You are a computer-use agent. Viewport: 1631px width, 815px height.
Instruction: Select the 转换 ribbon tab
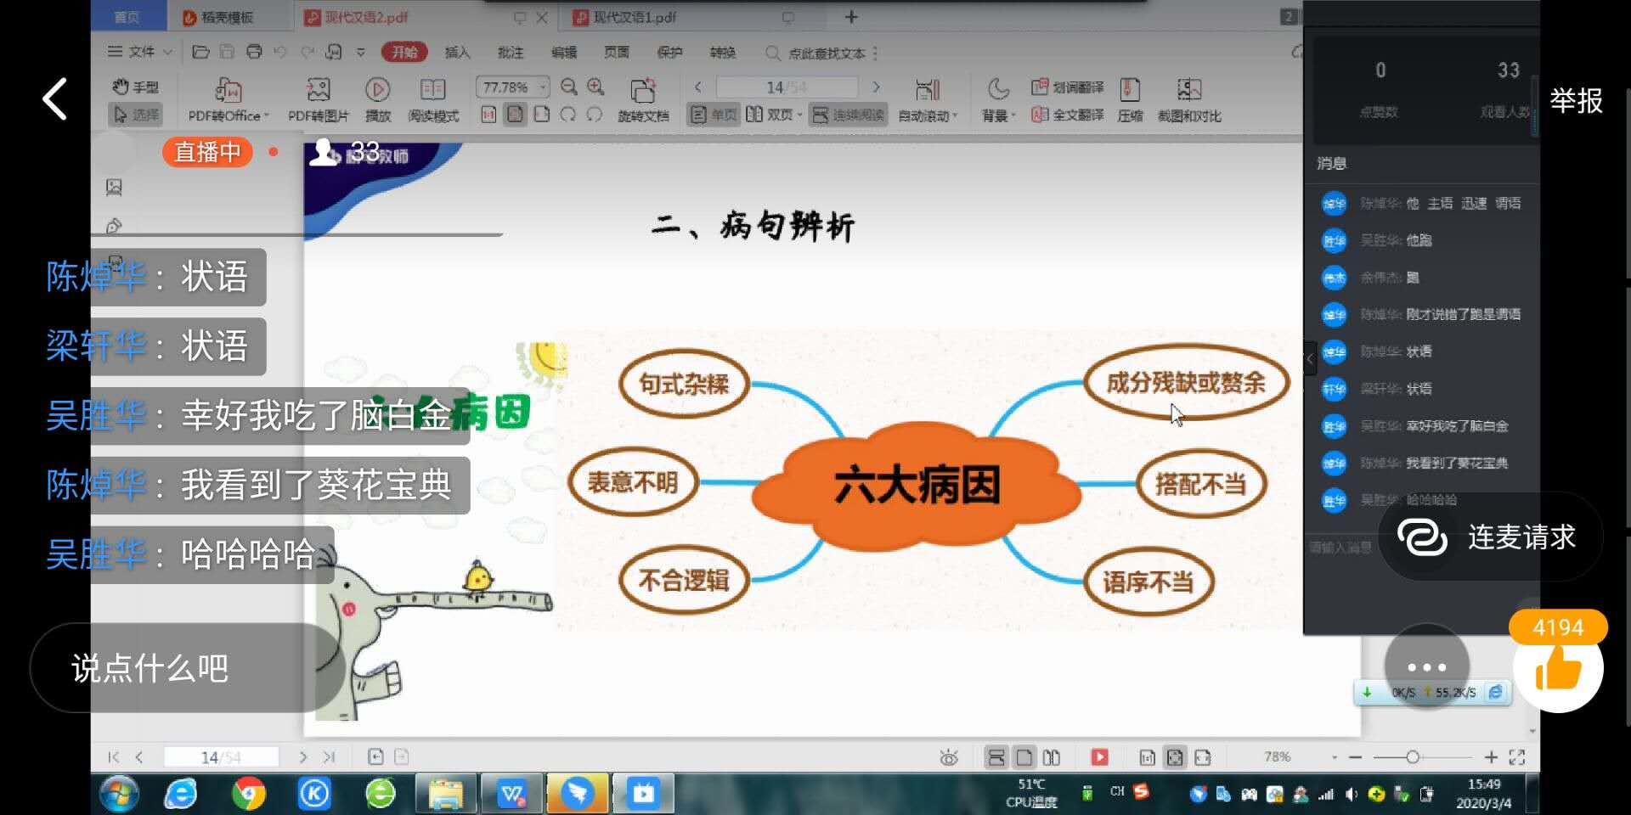coord(723,52)
